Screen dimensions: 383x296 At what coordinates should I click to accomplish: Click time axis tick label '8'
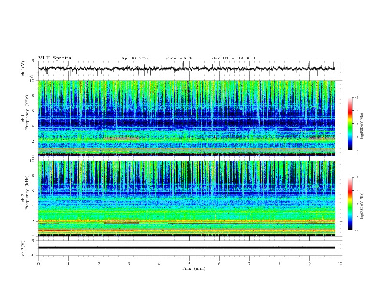click(x=280, y=264)
